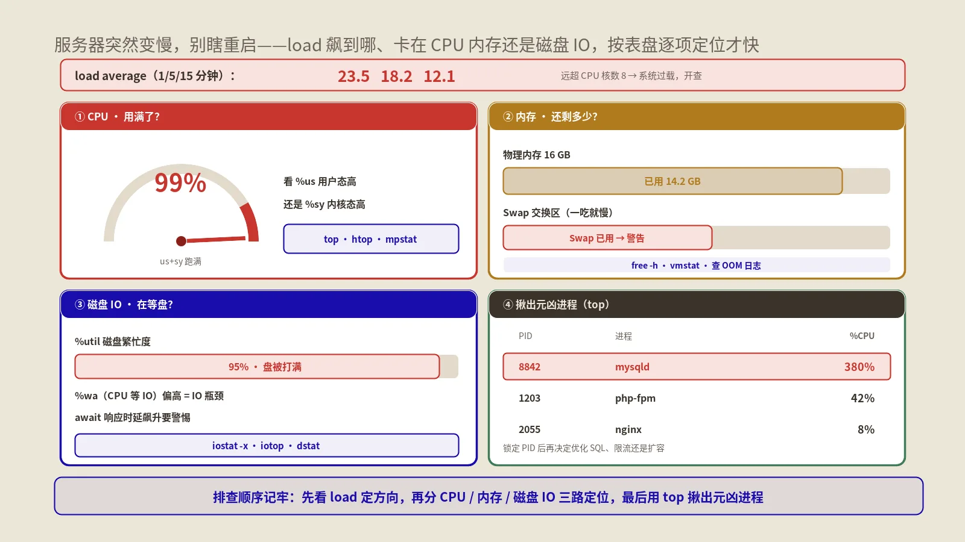The image size is (965, 542).
Task: Click the await 响应时延飙升要警惕 line
Action: 132,417
